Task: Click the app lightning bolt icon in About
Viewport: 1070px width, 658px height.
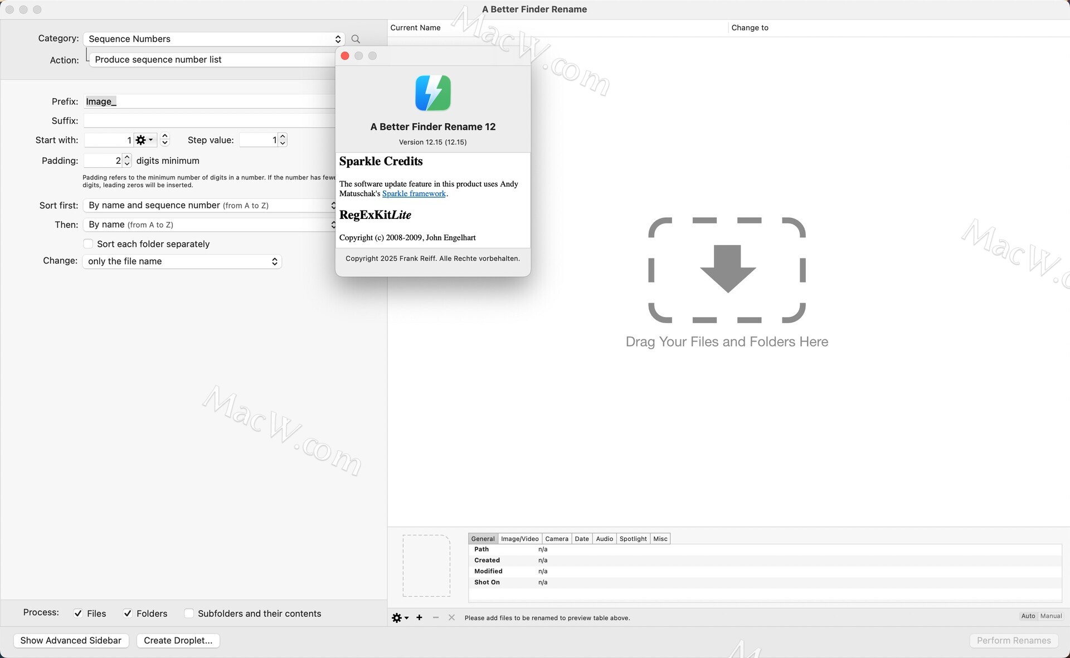Action: coord(433,93)
